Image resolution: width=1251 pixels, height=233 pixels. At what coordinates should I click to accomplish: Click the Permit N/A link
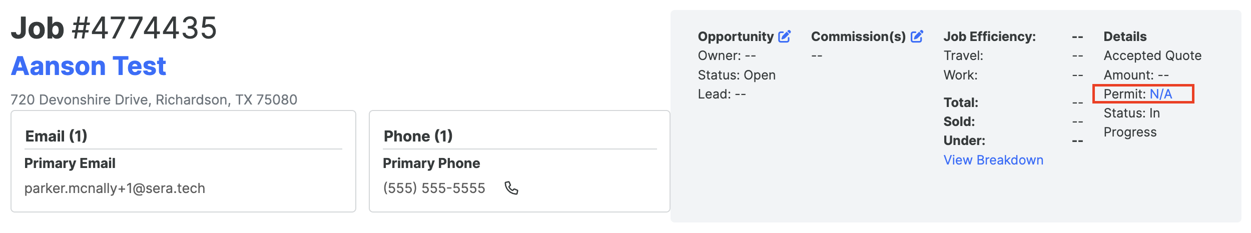(1161, 94)
